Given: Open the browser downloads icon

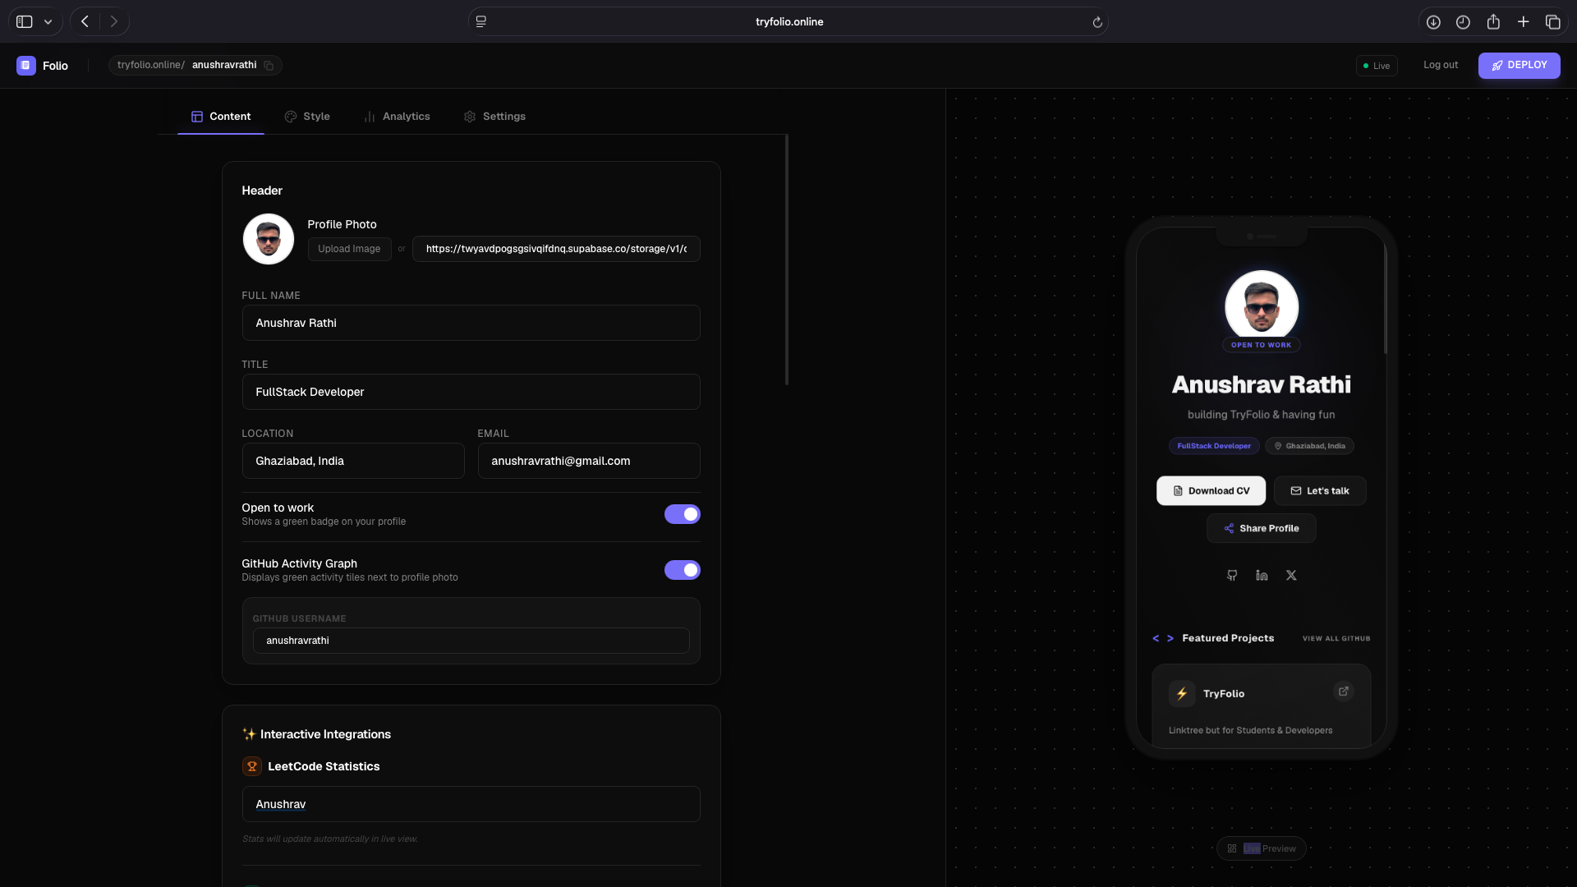Looking at the screenshot, I should [x=1433, y=22].
